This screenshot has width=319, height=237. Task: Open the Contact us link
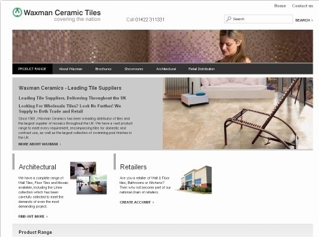[x=303, y=6]
